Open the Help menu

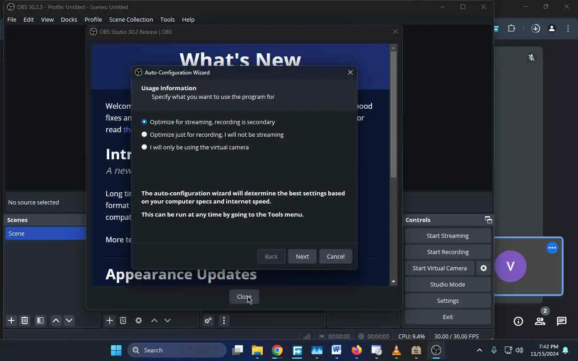[x=188, y=19]
